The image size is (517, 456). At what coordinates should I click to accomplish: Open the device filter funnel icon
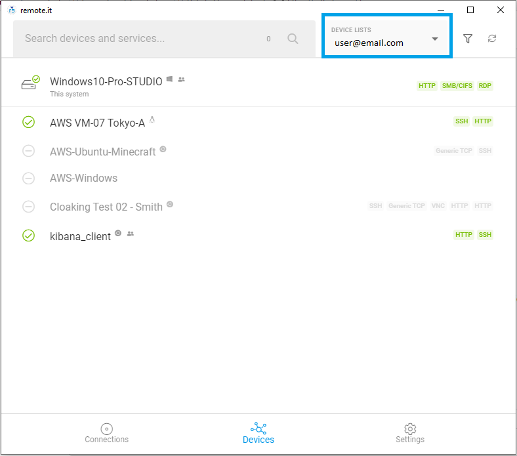(x=468, y=39)
